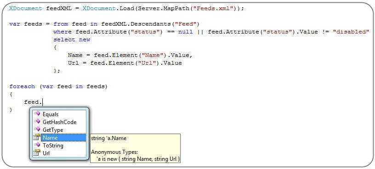The height and width of the screenshot is (169, 375).
Task: Click the anonymous type tooltip
Action: point(135,148)
